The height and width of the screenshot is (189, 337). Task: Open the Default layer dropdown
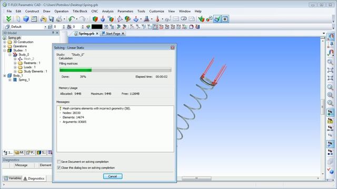[45, 27]
